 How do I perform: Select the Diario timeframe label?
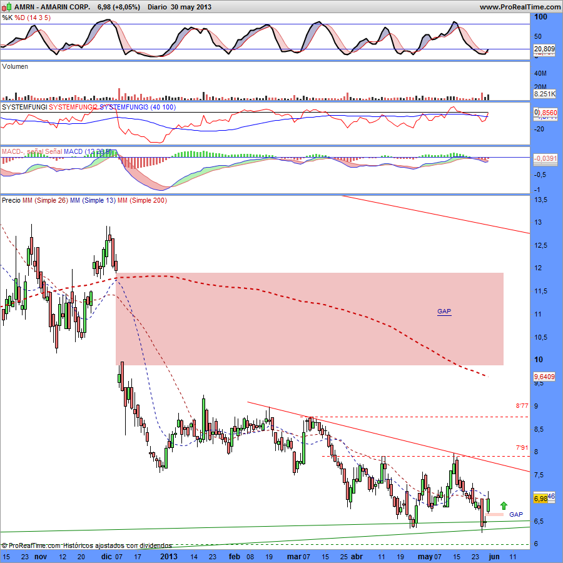click(x=157, y=7)
